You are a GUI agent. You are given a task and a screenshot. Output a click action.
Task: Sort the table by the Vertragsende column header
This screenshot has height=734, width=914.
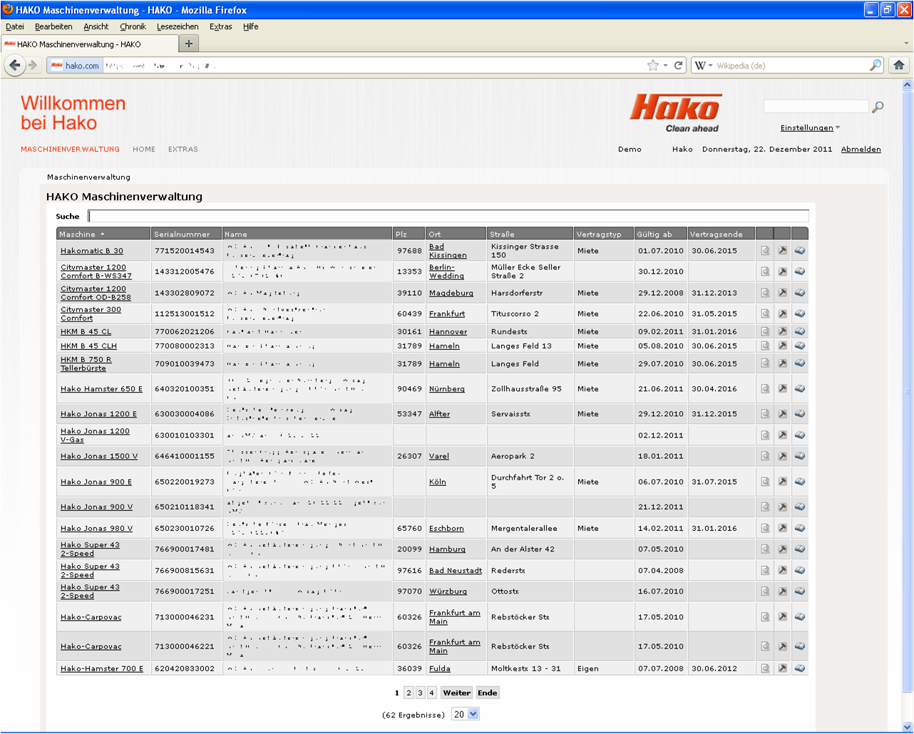(x=721, y=234)
